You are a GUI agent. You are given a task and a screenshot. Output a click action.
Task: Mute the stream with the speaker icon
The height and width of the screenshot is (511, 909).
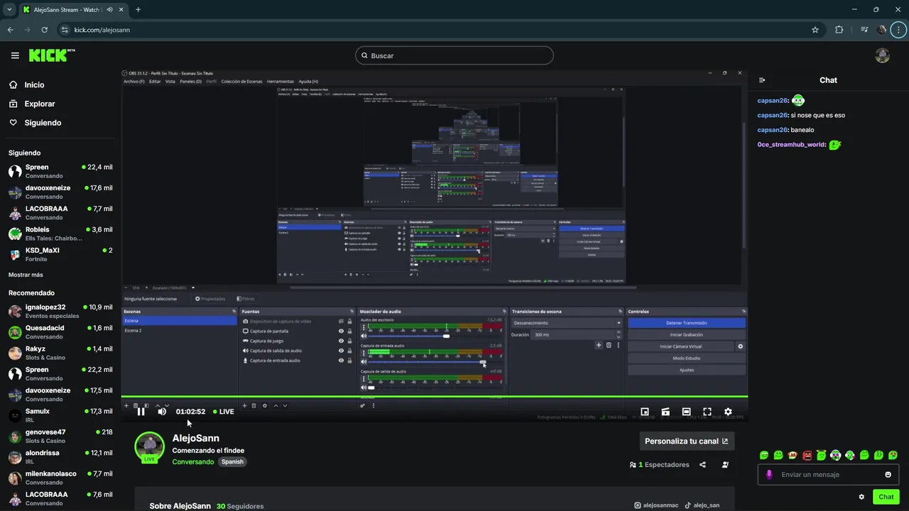162,412
